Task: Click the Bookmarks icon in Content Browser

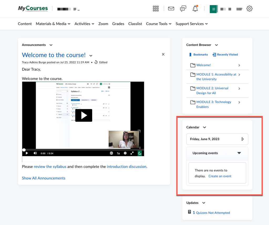Action: (x=191, y=54)
